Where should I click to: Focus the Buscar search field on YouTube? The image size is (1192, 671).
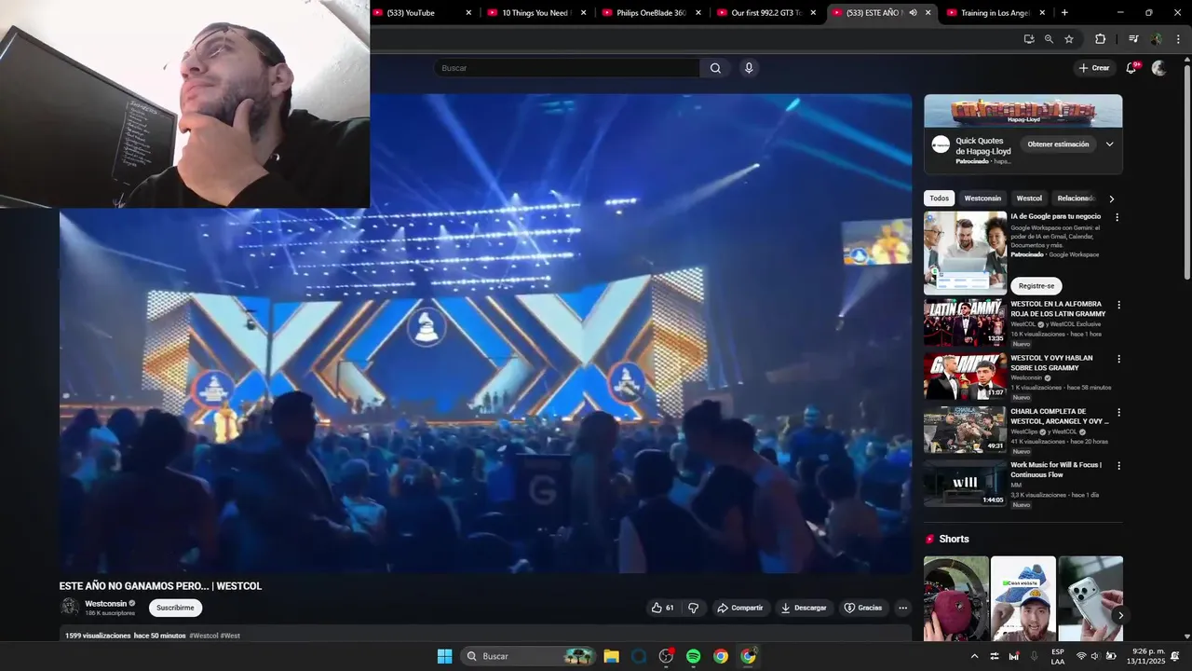(566, 68)
